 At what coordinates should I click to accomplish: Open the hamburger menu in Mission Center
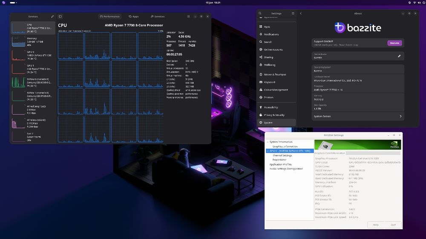tap(188, 17)
